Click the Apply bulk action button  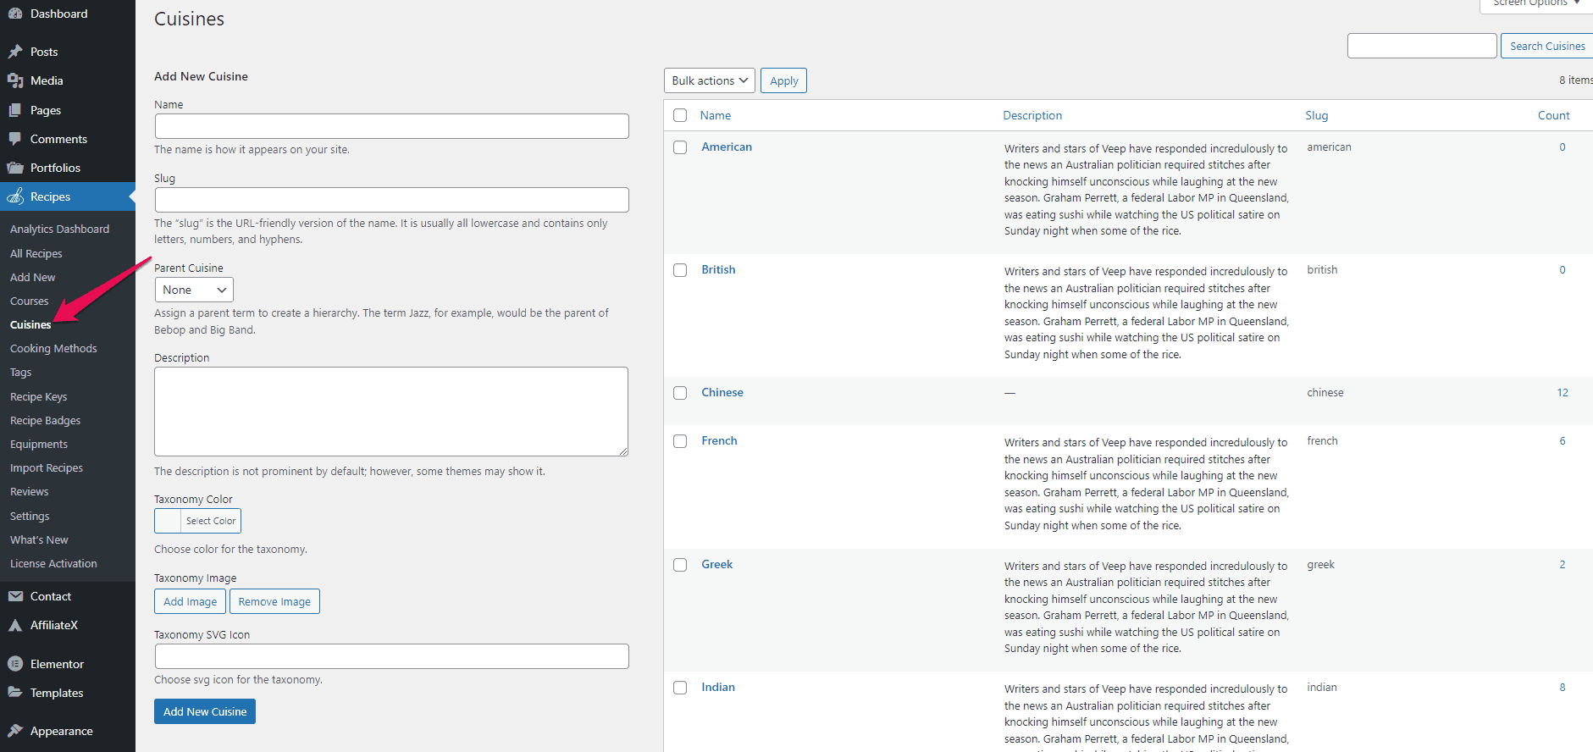pos(783,80)
